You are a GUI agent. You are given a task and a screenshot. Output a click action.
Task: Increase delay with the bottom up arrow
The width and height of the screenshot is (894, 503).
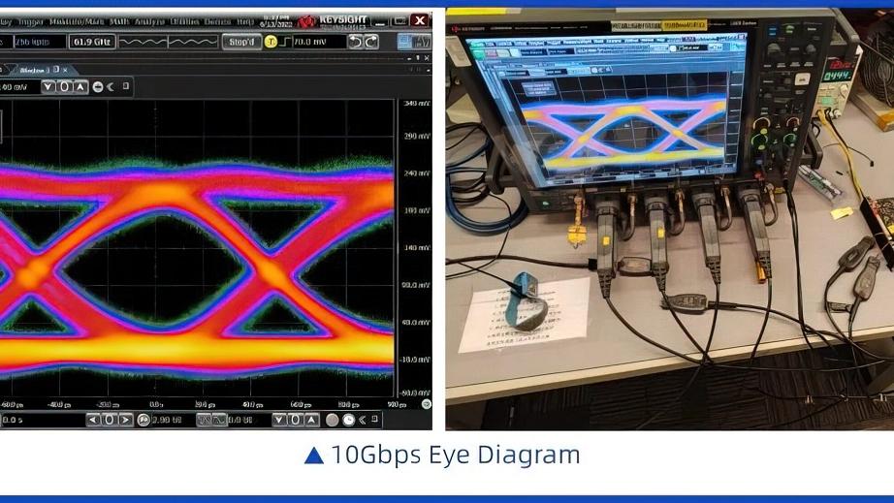click(311, 420)
